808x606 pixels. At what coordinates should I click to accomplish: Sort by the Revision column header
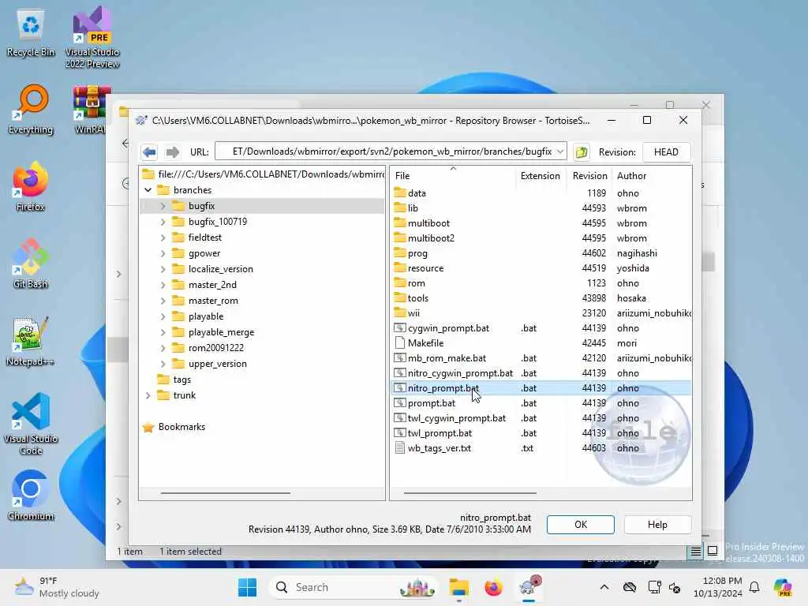pos(589,176)
